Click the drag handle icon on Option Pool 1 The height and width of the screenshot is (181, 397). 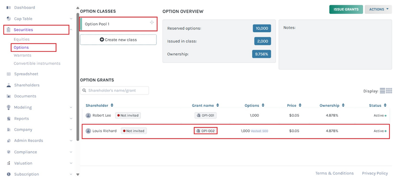pyautogui.click(x=152, y=23)
